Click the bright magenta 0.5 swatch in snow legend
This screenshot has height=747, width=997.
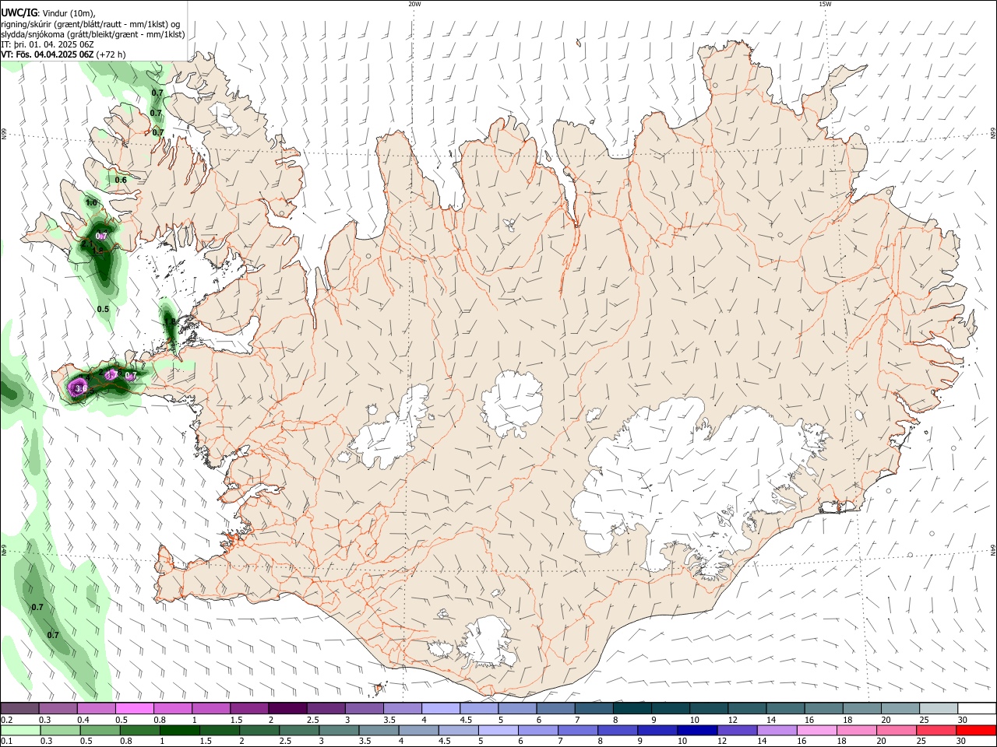click(x=135, y=709)
